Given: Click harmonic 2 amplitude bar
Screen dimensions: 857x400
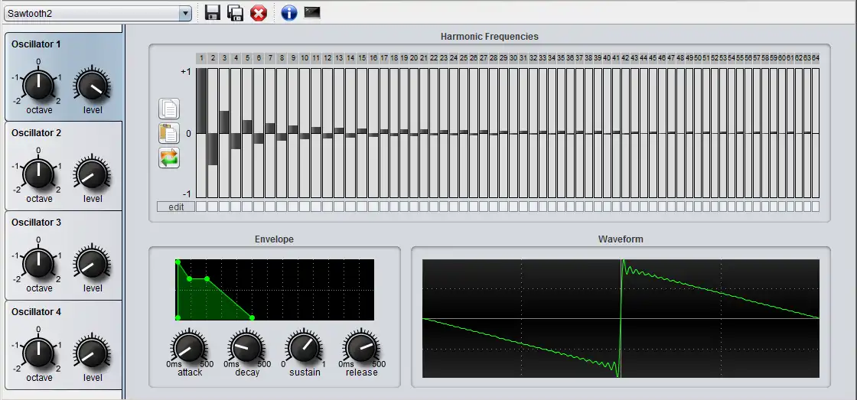Looking at the screenshot, I should point(213,133).
